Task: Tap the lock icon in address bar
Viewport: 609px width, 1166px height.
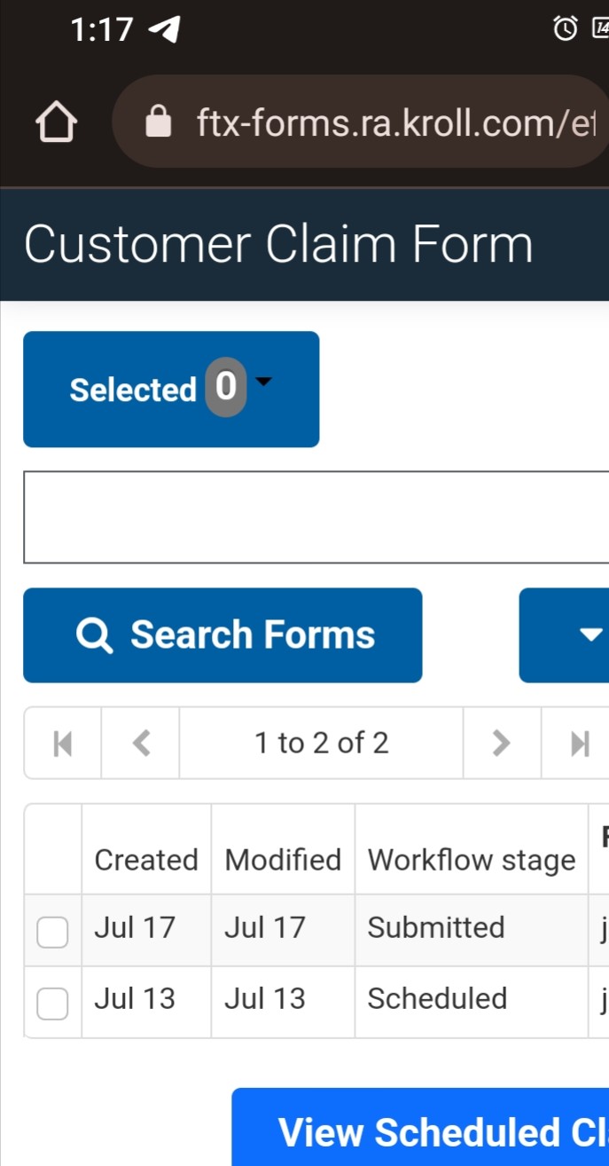Action: [x=158, y=122]
